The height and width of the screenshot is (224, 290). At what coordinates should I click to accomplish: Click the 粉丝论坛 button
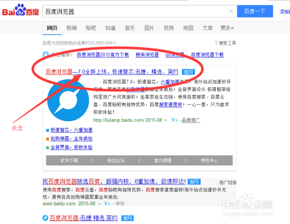[x=116, y=161]
